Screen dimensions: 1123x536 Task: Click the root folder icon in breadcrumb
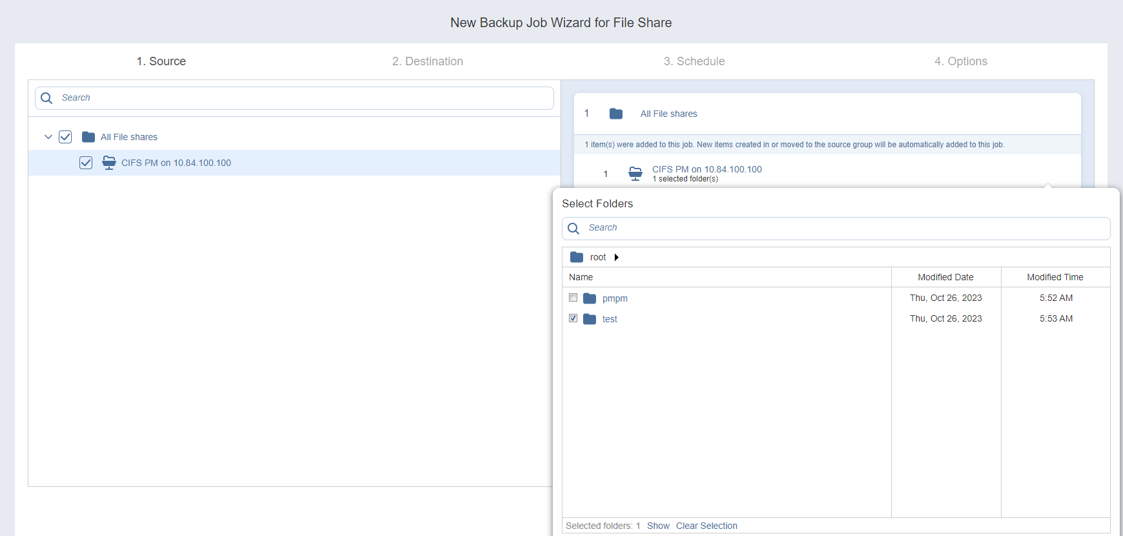click(577, 257)
